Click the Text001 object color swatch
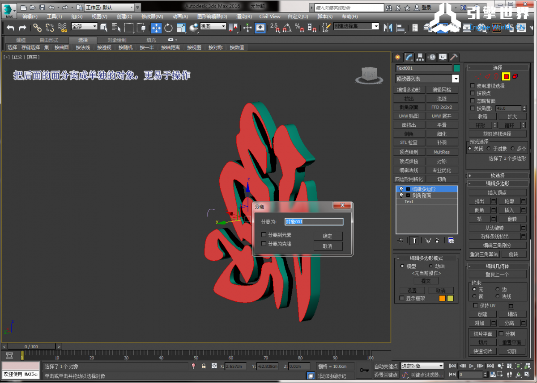 click(457, 68)
